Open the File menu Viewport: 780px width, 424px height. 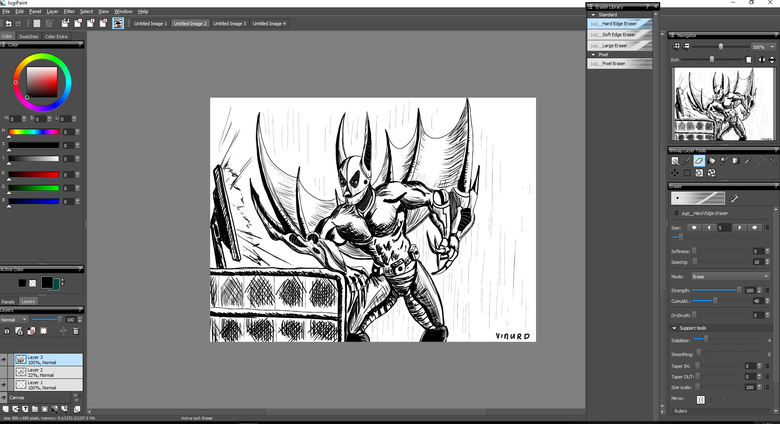6,11
